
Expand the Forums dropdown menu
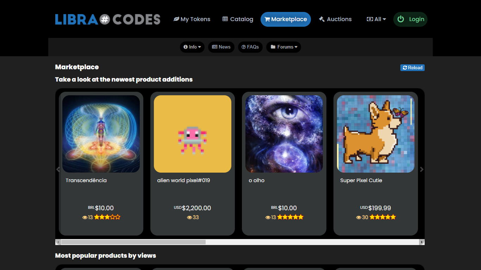click(284, 47)
